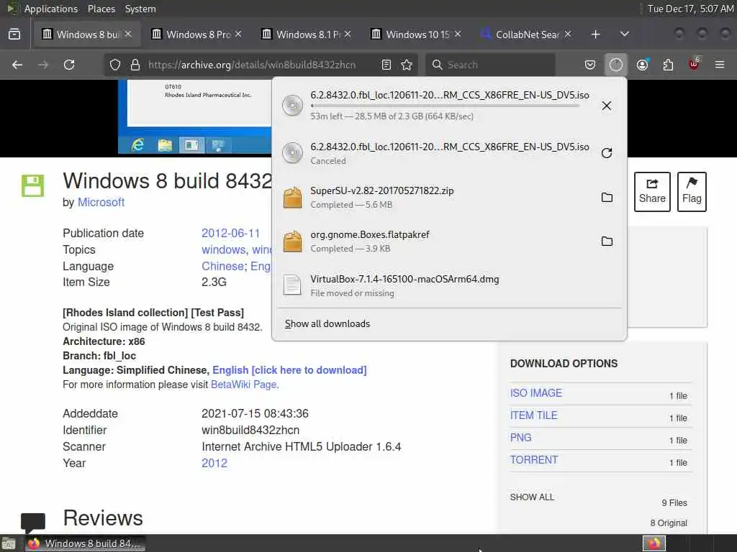737x552 pixels.
Task: Open the Firefox hamburger menu
Action: pos(720,65)
